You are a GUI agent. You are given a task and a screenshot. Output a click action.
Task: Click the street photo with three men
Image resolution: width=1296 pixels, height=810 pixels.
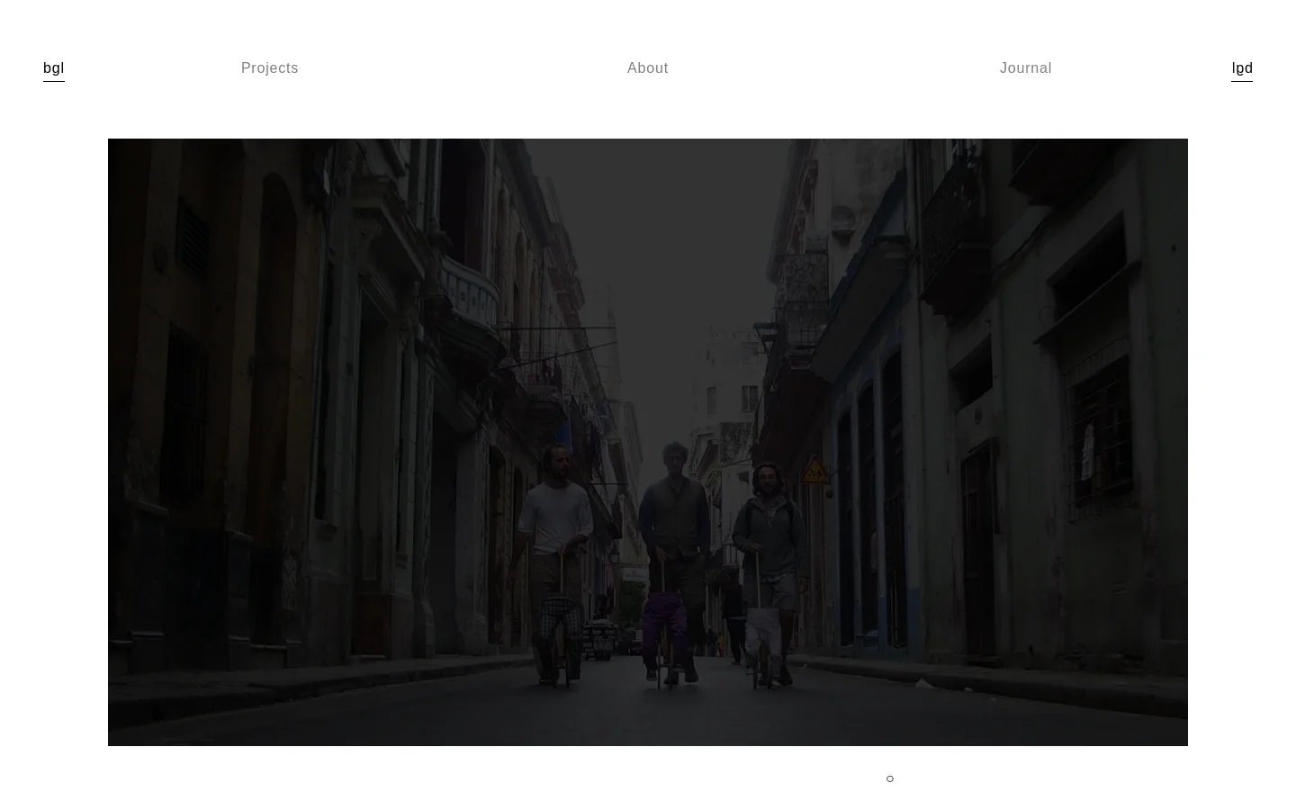tap(648, 442)
